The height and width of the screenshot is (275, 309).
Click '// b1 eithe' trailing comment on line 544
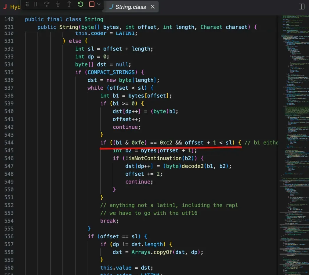[261, 143]
